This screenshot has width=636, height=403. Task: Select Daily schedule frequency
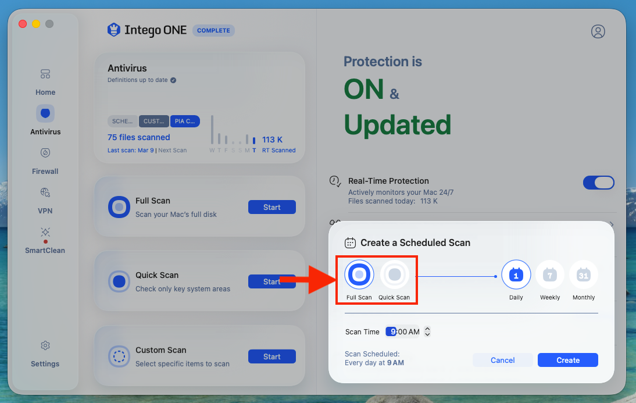pos(516,274)
